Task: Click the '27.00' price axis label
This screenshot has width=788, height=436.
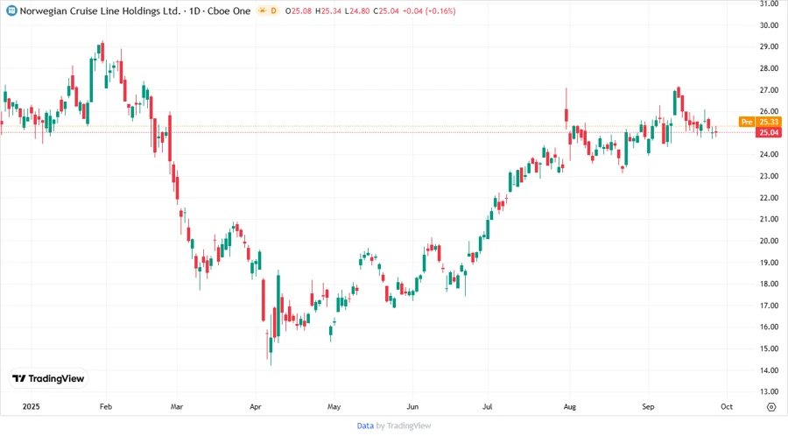Action: coord(769,90)
